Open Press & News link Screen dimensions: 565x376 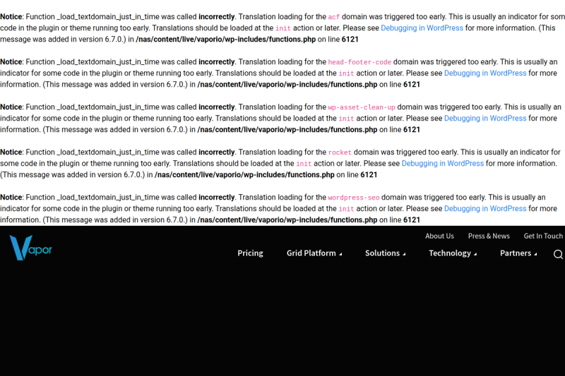tap(489, 236)
